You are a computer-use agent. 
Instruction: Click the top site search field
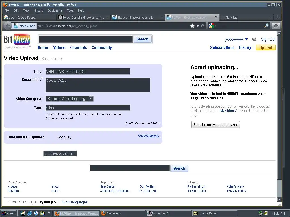point(86,39)
